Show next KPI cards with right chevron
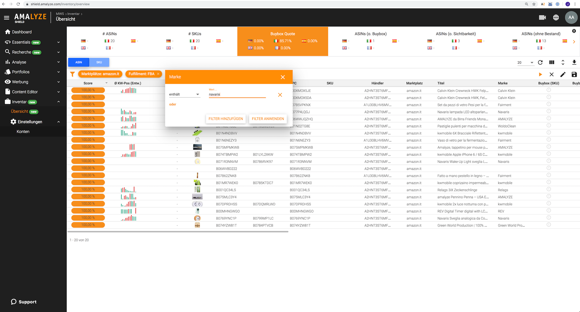 point(574,42)
